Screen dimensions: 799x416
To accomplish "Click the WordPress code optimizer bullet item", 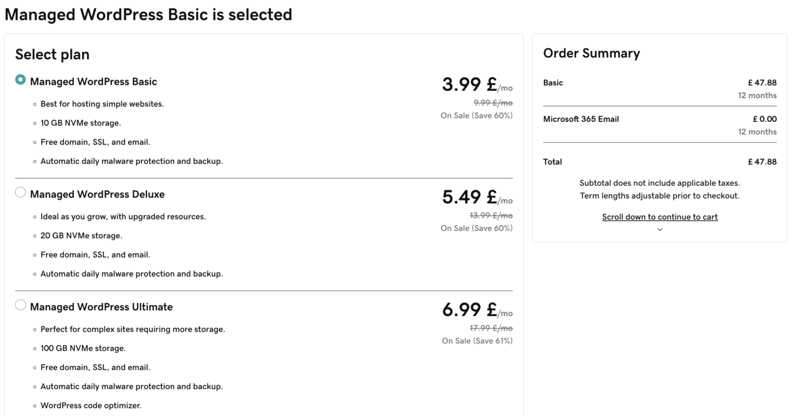I will [91, 405].
